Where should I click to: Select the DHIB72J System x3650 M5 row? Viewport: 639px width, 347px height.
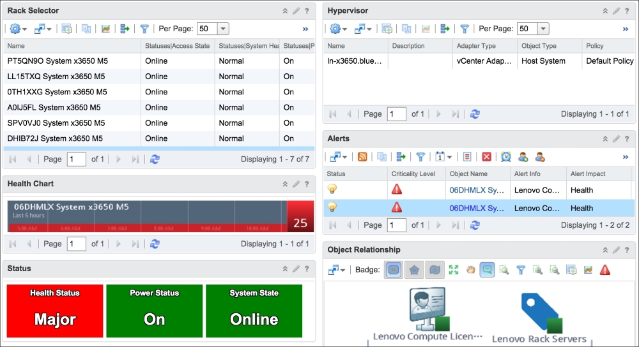pyautogui.click(x=159, y=138)
